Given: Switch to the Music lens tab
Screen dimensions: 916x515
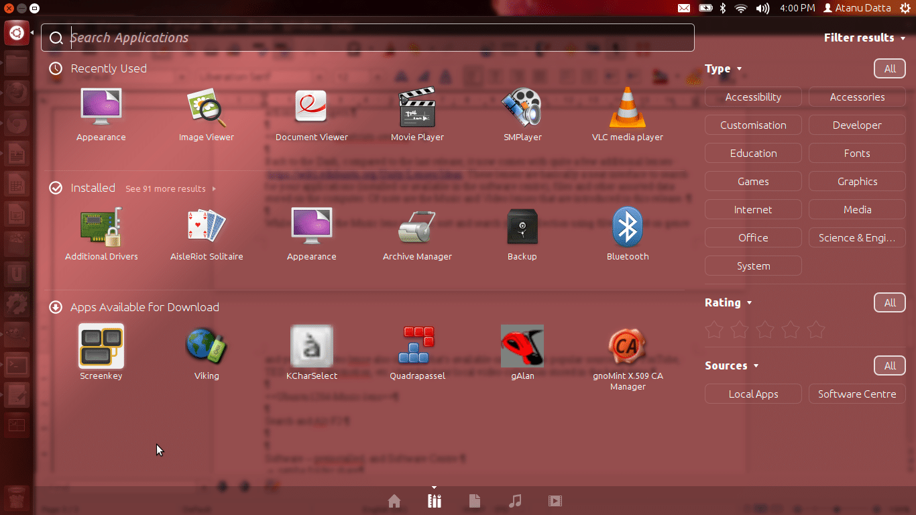Looking at the screenshot, I should [x=515, y=501].
